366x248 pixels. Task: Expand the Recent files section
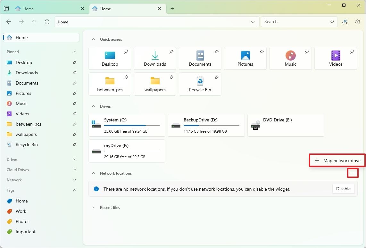(93, 207)
